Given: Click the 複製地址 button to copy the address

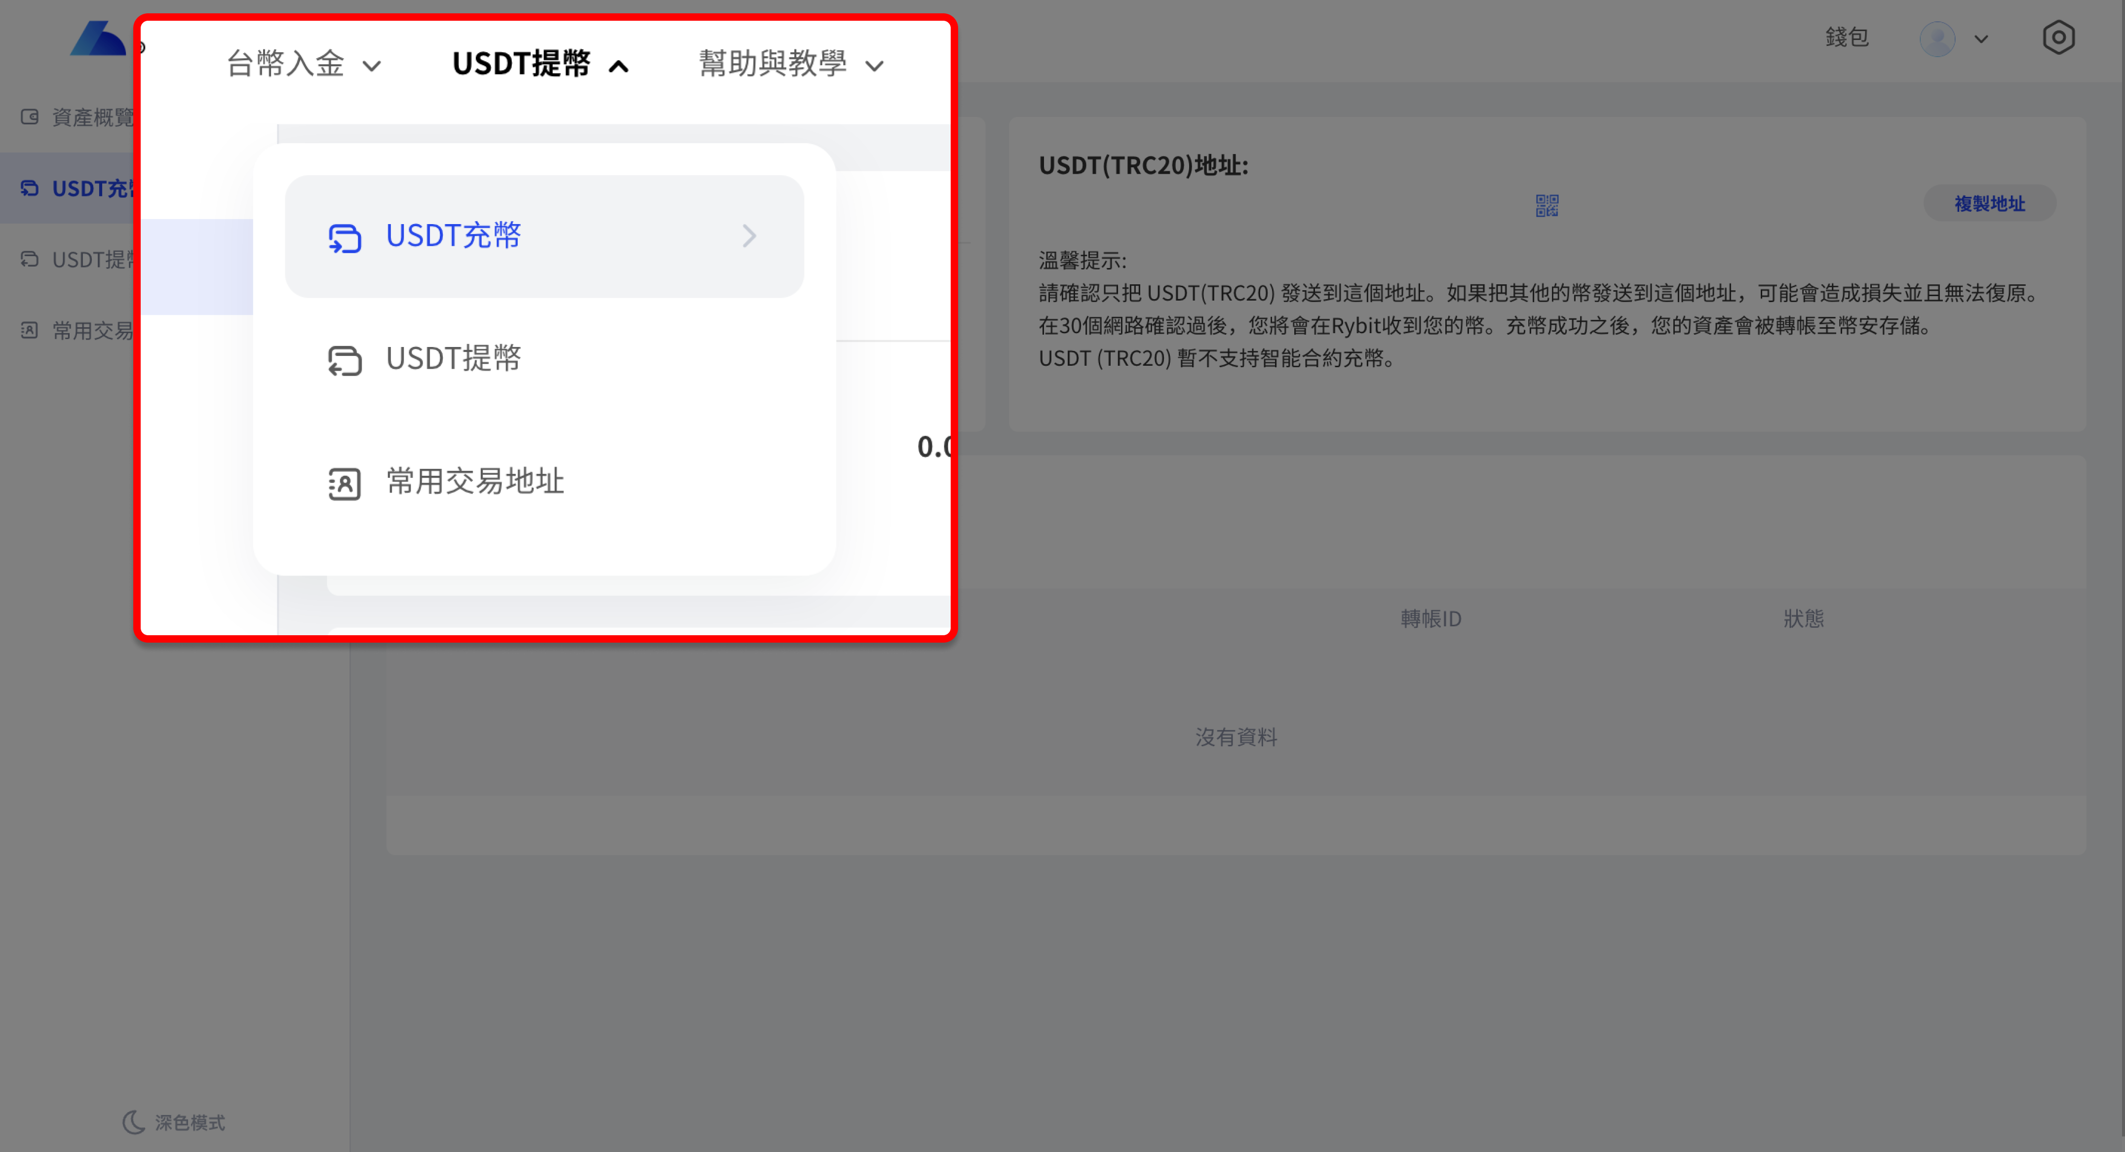Looking at the screenshot, I should click(x=1989, y=203).
